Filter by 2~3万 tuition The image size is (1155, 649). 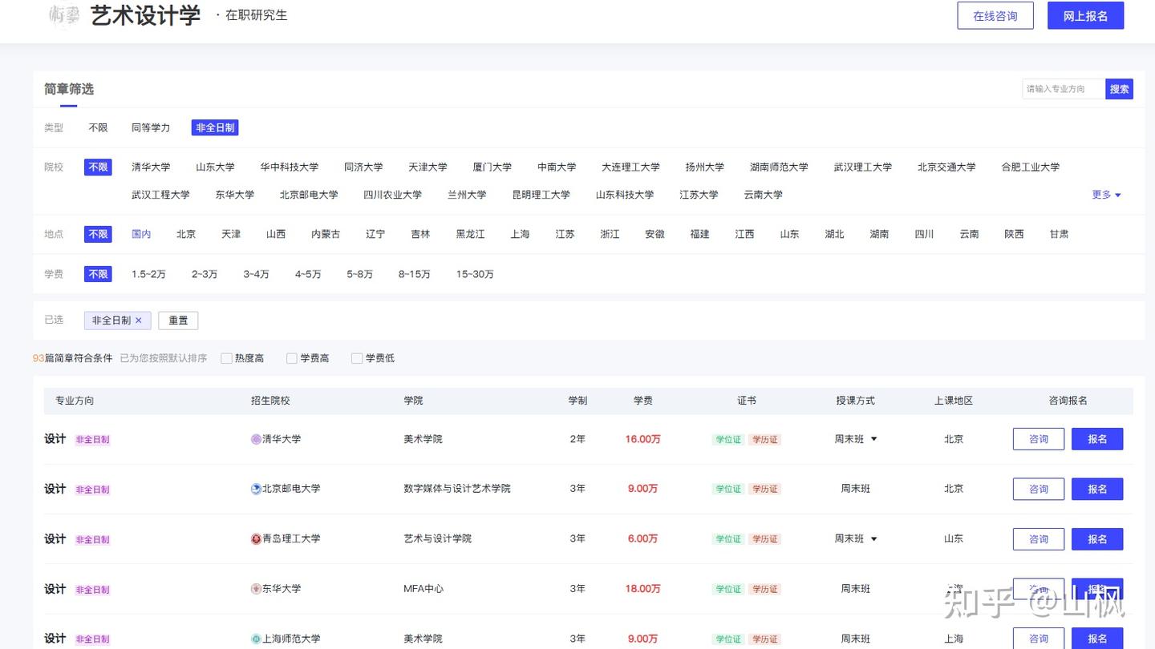tap(205, 274)
